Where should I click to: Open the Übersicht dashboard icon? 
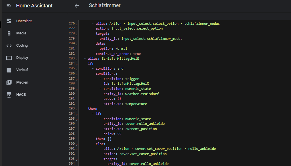click(x=9, y=21)
